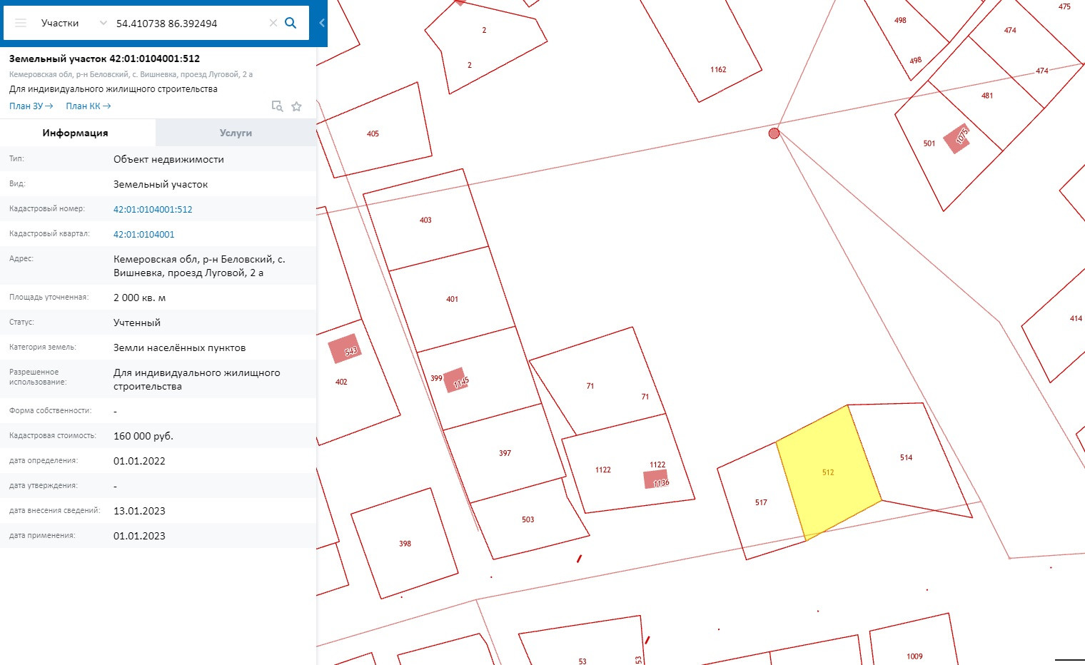The width and height of the screenshot is (1085, 665).
Task: Clear the search query with X
Action: point(273,23)
